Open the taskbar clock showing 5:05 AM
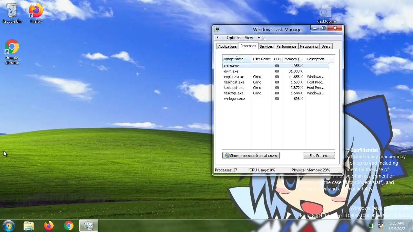Screen dimensions: 413x232 pyautogui.click(x=397, y=226)
